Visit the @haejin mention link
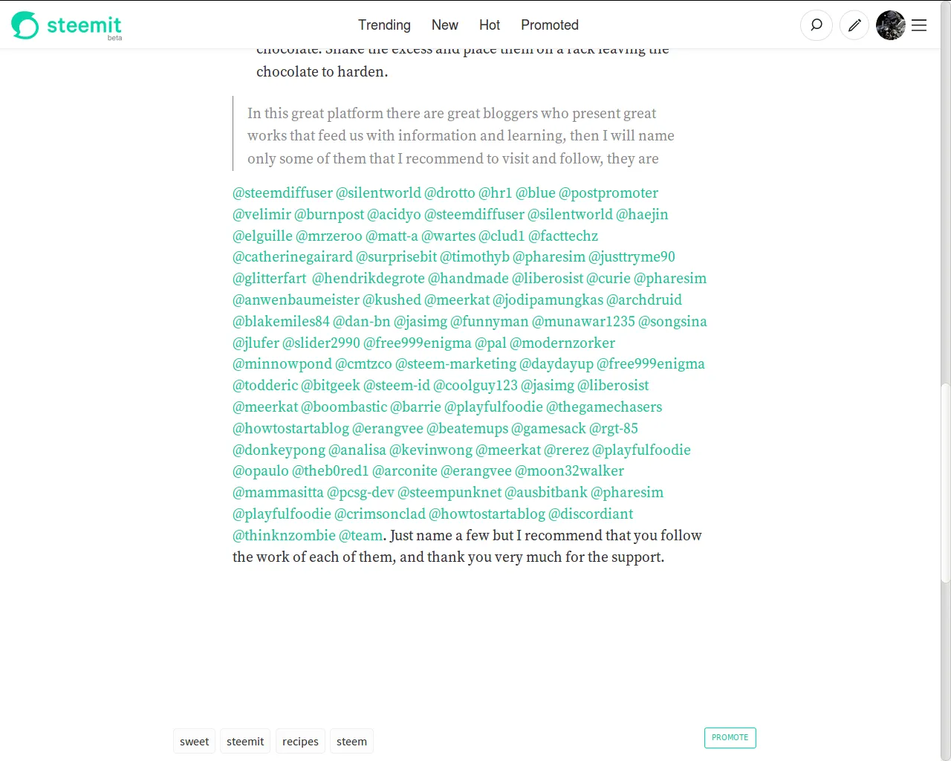 [x=642, y=215]
